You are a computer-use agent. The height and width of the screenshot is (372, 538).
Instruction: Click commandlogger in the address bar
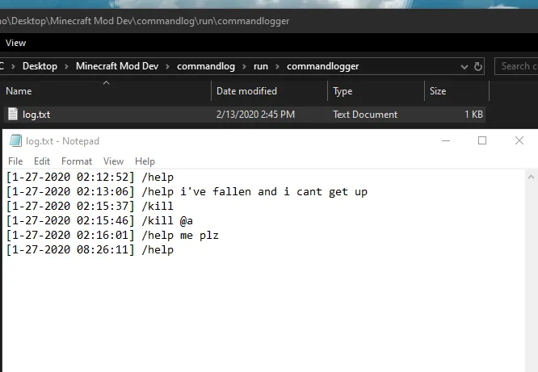tap(322, 66)
